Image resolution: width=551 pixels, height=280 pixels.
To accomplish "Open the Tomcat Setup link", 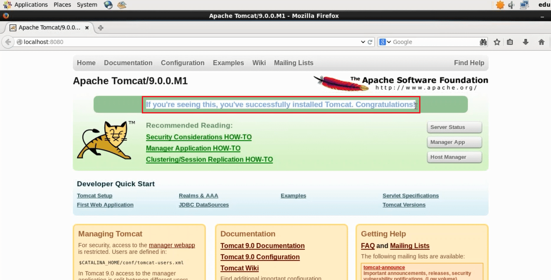I will (94, 196).
